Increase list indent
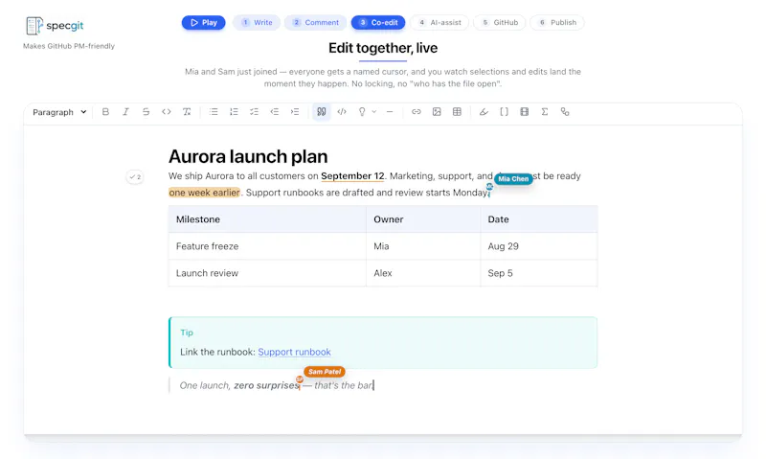 (x=295, y=112)
